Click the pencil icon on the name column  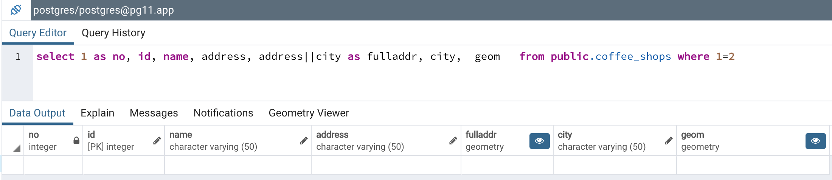[304, 141]
